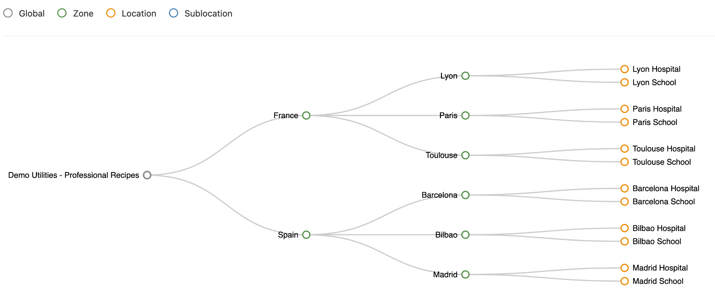Collapse the Madrid node branch
This screenshot has height=301, width=715.
(465, 274)
